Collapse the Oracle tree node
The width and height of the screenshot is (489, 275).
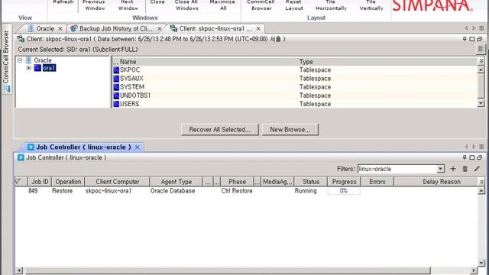coord(20,60)
